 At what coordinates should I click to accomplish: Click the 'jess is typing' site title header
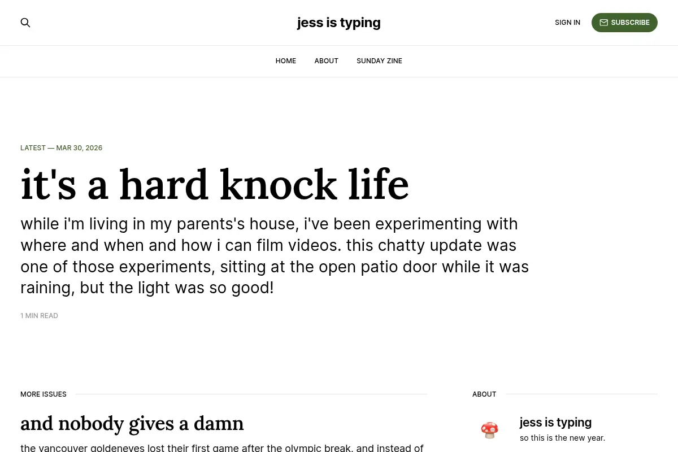tap(339, 23)
